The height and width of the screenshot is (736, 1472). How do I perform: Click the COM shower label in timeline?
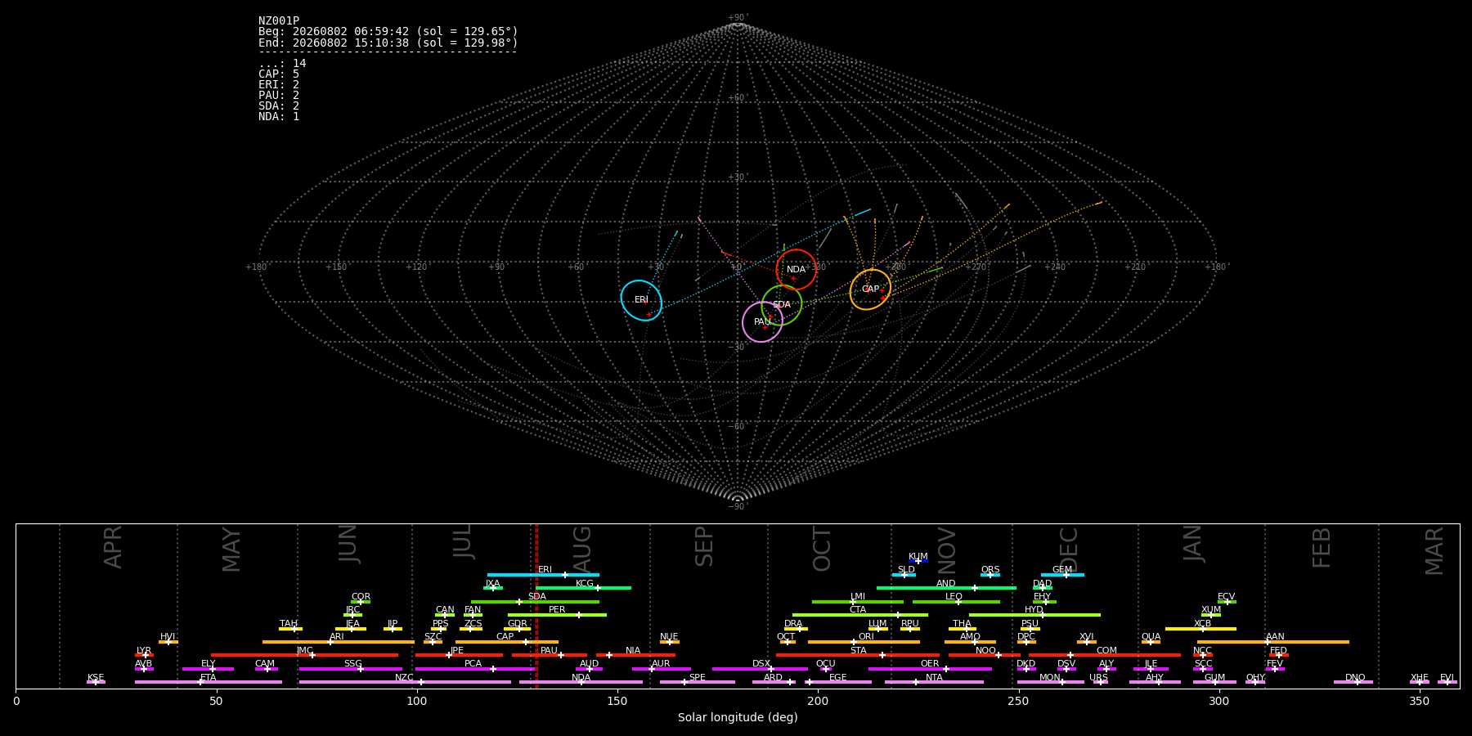point(1107,651)
